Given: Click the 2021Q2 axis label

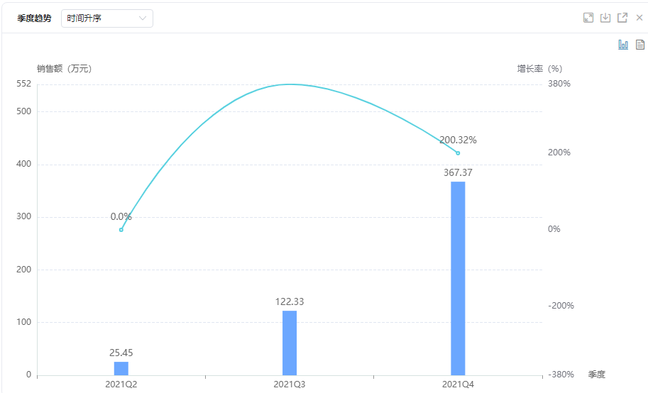Looking at the screenshot, I should 121,384.
